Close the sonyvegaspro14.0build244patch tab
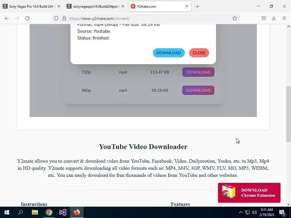The width and height of the screenshot is (291, 218). 123,6
